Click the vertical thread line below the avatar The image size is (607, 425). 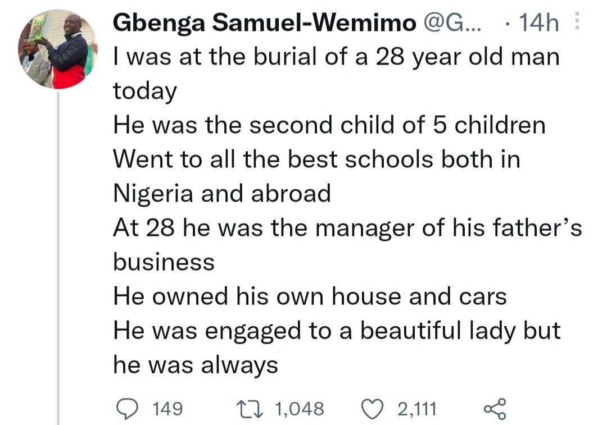coord(58,253)
